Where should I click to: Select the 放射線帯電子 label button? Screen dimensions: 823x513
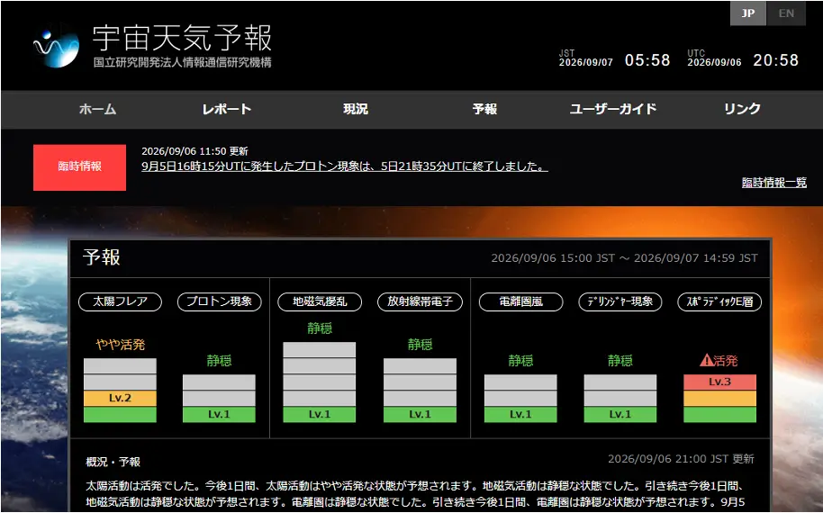[x=420, y=301]
